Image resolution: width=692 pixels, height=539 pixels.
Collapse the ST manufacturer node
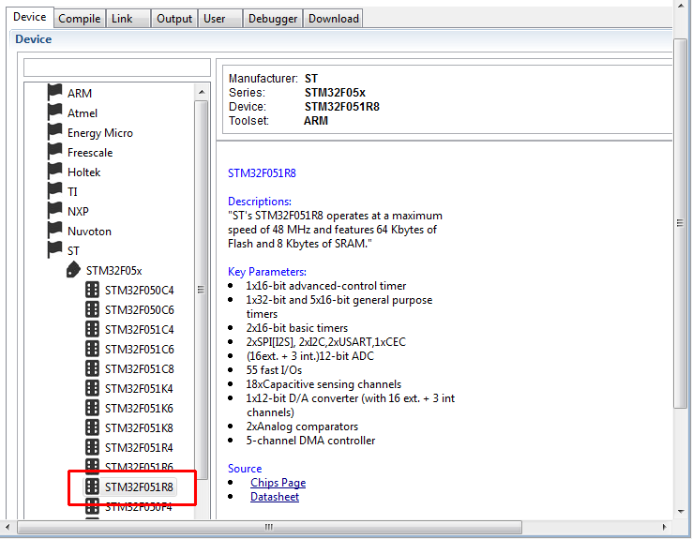click(73, 250)
